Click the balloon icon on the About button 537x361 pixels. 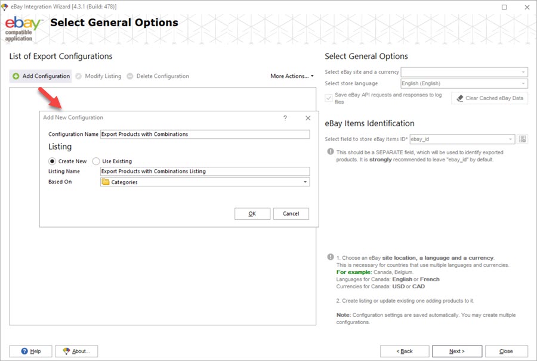pos(66,351)
